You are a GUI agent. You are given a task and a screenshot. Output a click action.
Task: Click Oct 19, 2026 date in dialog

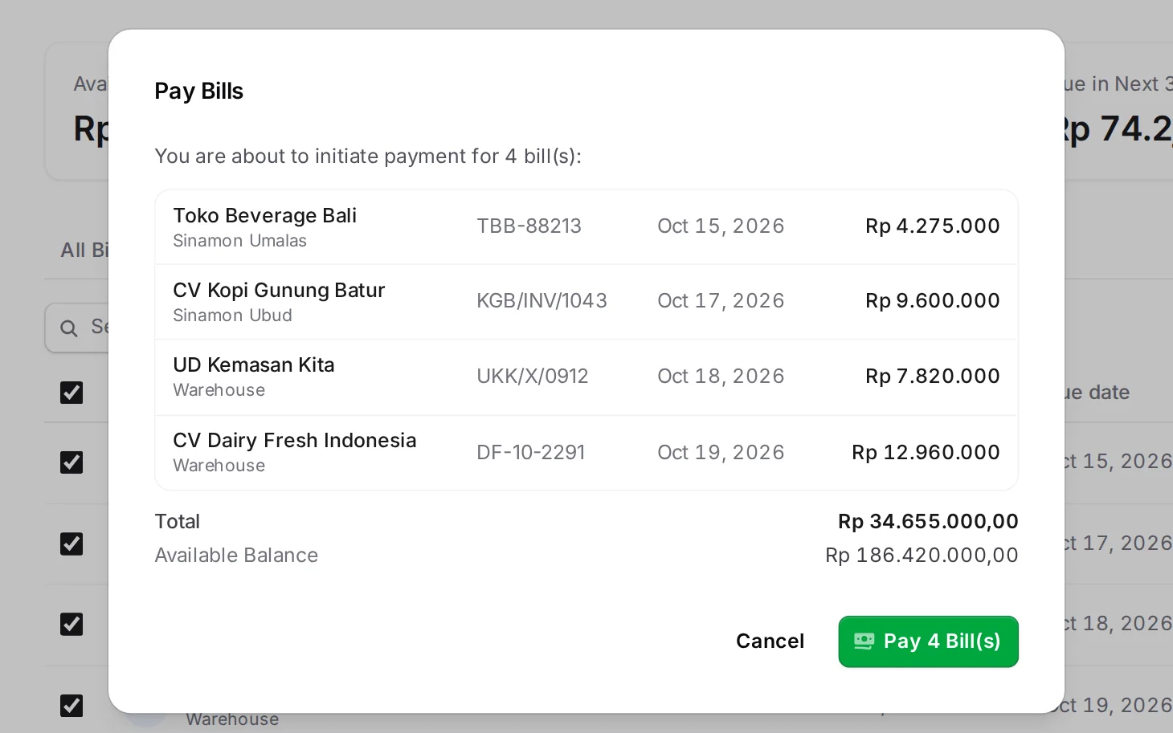(x=721, y=452)
